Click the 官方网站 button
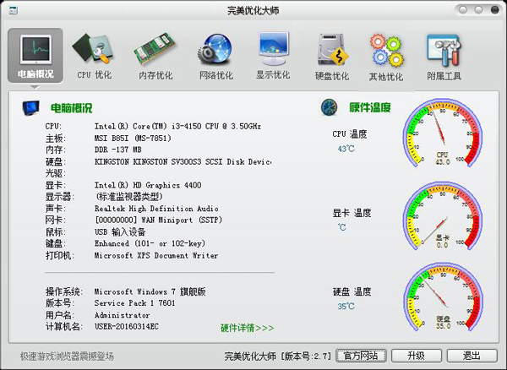 click(361, 356)
